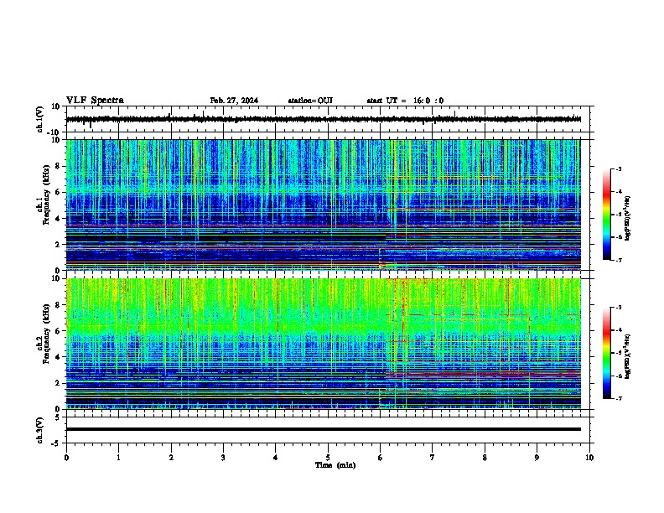The width and height of the screenshot is (664, 513).
Task: Click the time axis tick label "2"
Action: (x=171, y=458)
